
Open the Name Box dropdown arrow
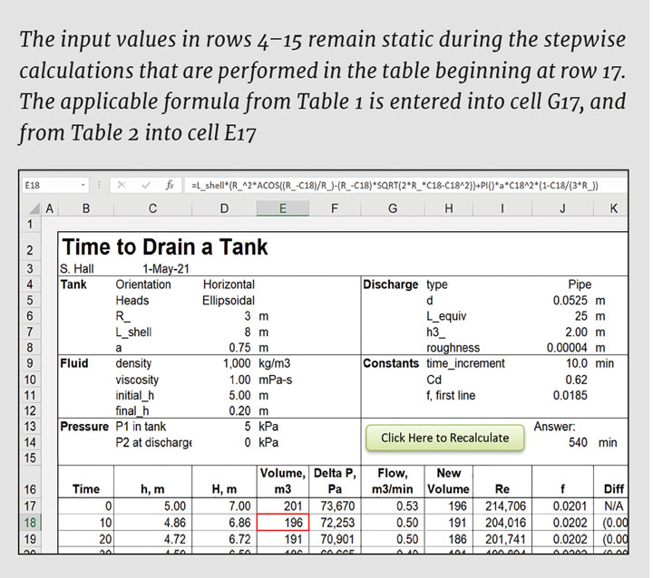[x=83, y=185]
